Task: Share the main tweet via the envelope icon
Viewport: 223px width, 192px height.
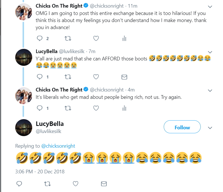Action: coord(104,184)
